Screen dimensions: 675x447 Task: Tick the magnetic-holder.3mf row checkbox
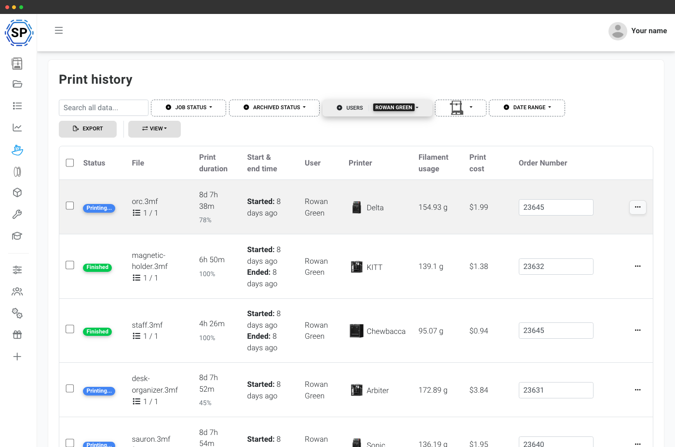tap(70, 265)
